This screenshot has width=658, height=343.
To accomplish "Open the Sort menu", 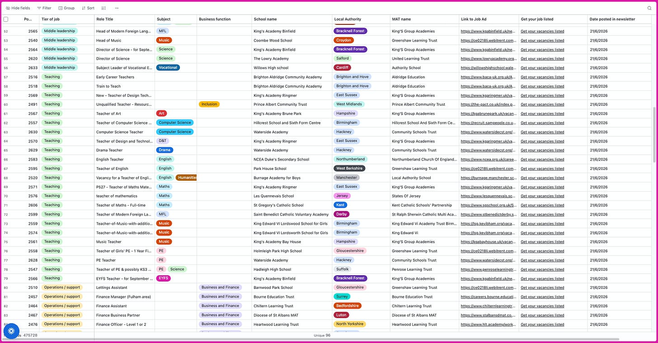I will pos(88,8).
